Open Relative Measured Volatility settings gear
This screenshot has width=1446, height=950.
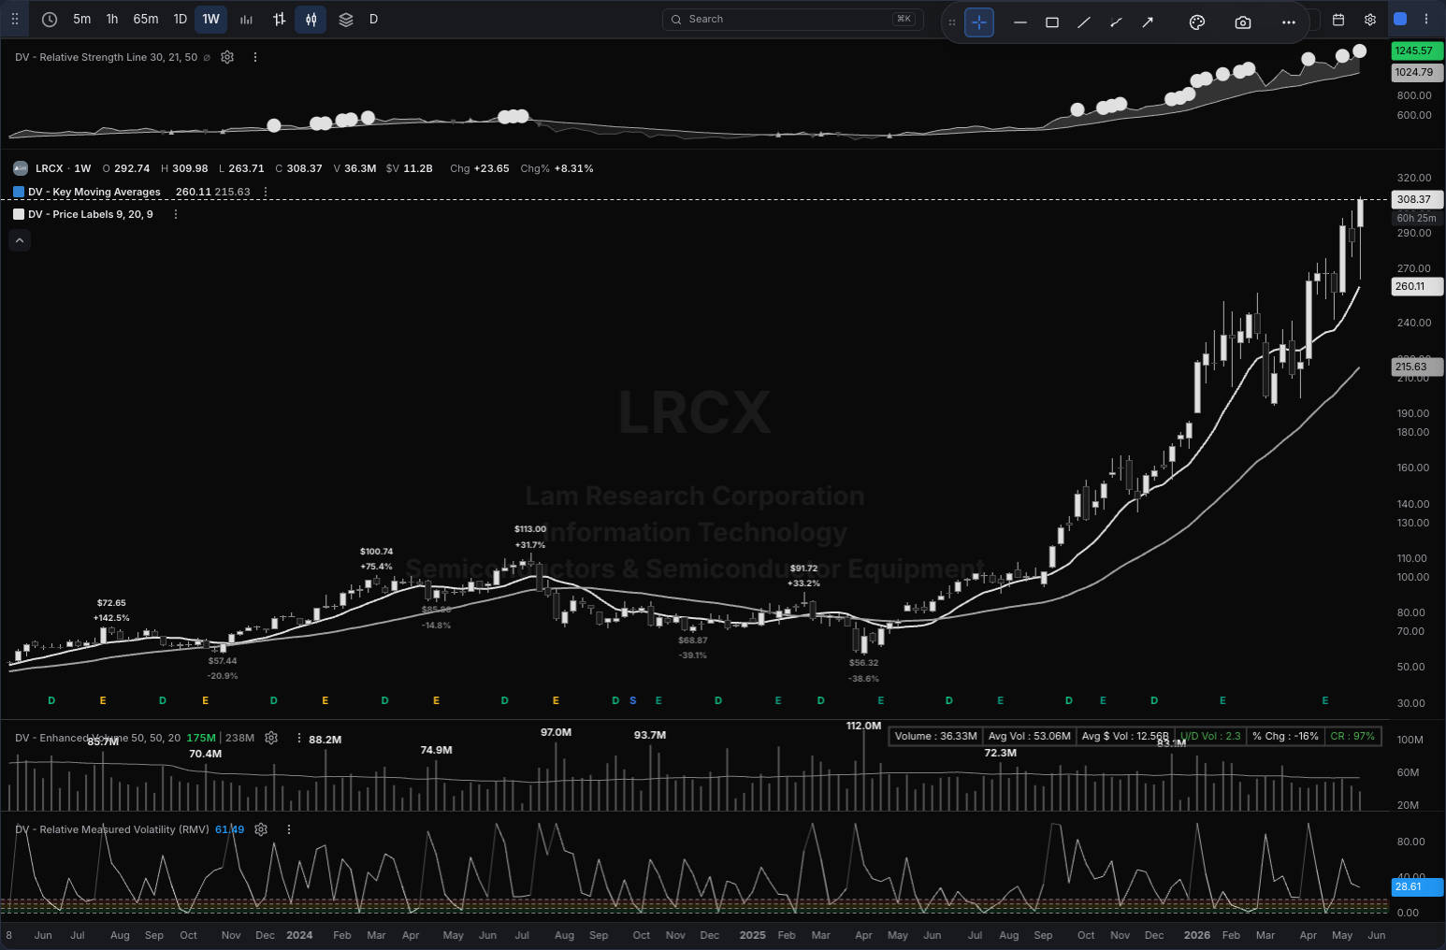click(x=261, y=829)
